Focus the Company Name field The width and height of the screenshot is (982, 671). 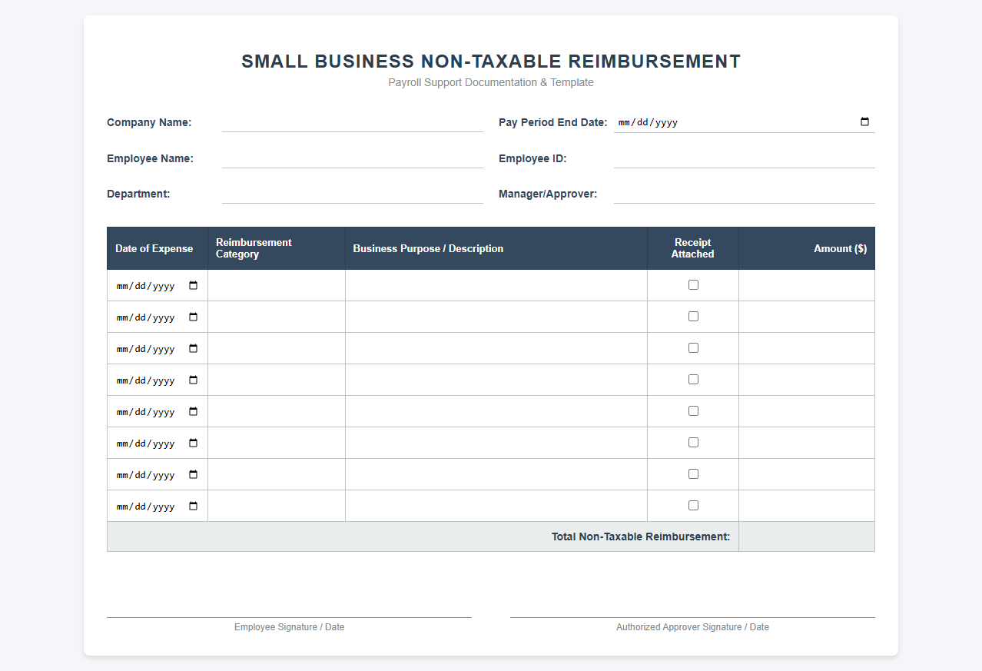(x=353, y=122)
